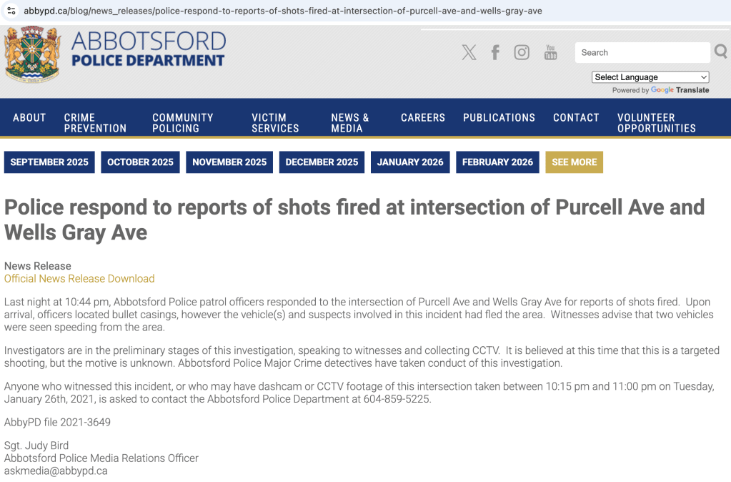Screen dimensions: 731x482
Task: Click into the Search text field
Action: pyautogui.click(x=641, y=52)
